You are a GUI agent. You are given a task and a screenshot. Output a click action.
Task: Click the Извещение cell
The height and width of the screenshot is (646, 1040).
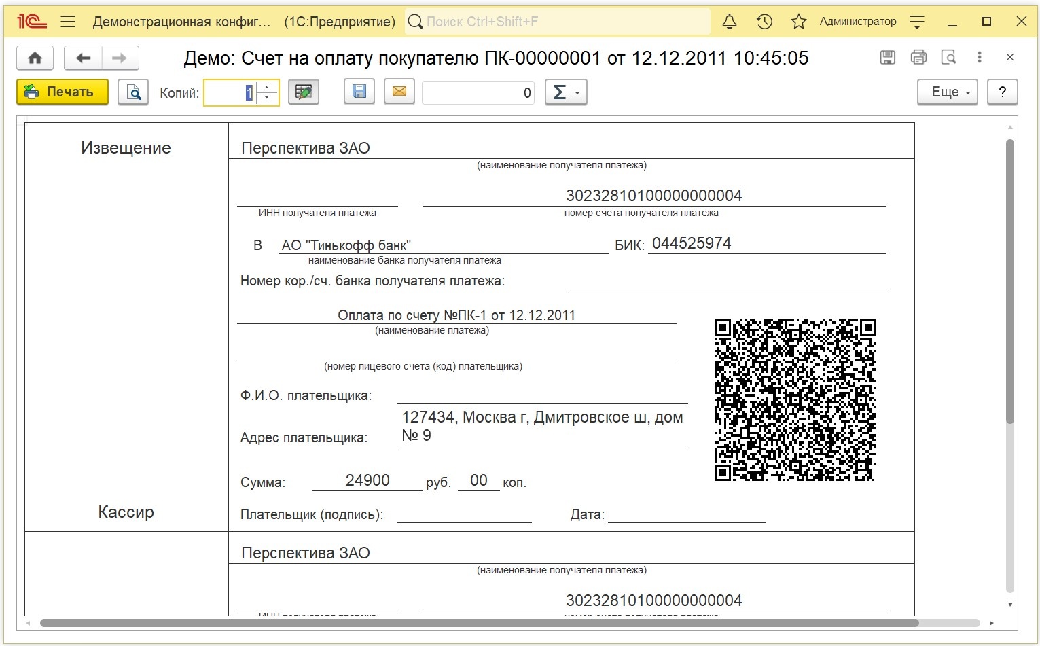(126, 148)
